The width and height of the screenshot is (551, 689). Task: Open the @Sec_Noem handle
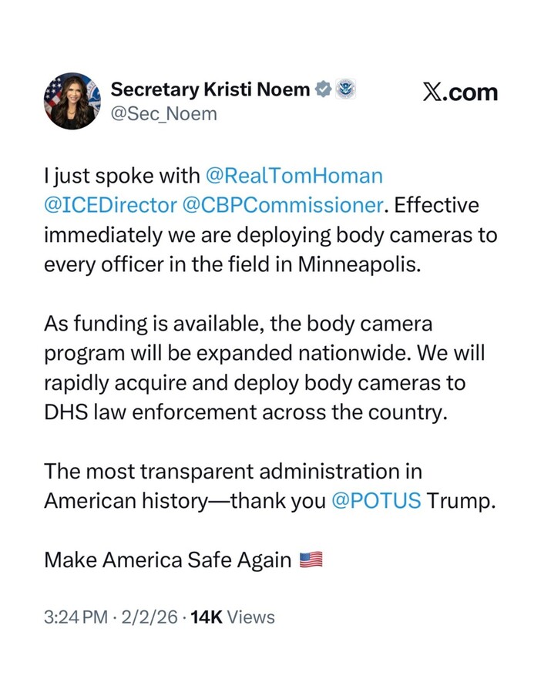164,114
